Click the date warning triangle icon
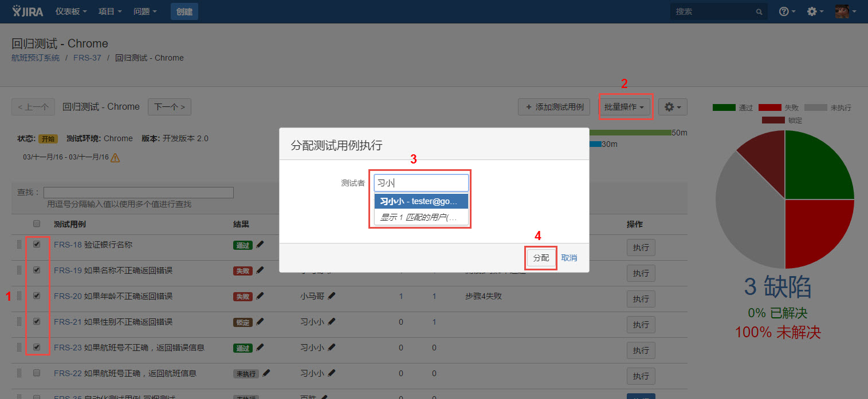The height and width of the screenshot is (399, 868). coord(115,157)
